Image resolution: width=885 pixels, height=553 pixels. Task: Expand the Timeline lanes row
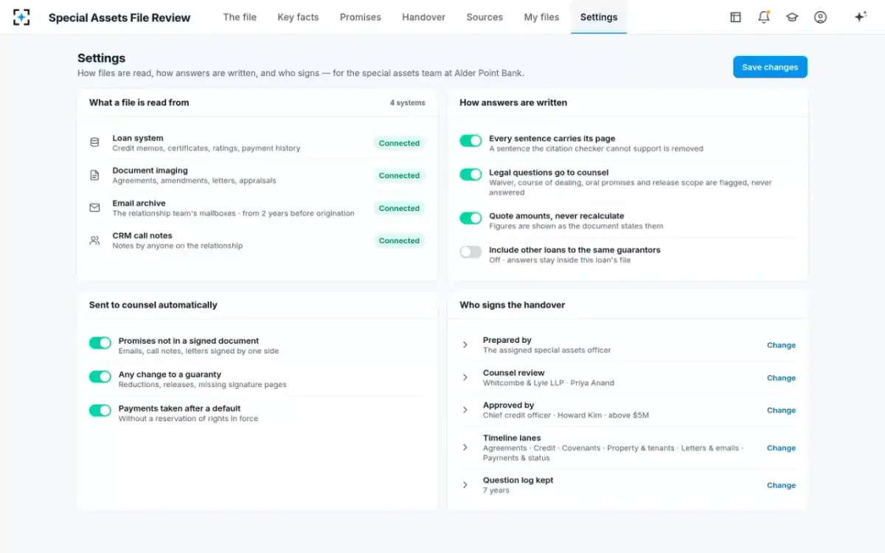click(x=465, y=448)
